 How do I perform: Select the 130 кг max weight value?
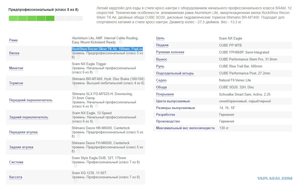tap(224, 128)
